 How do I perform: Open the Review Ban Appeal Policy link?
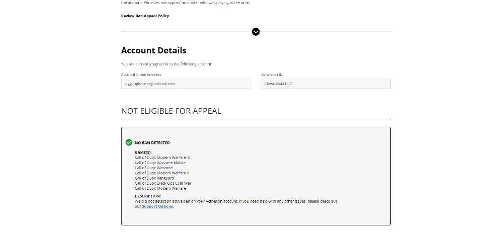tap(145, 16)
